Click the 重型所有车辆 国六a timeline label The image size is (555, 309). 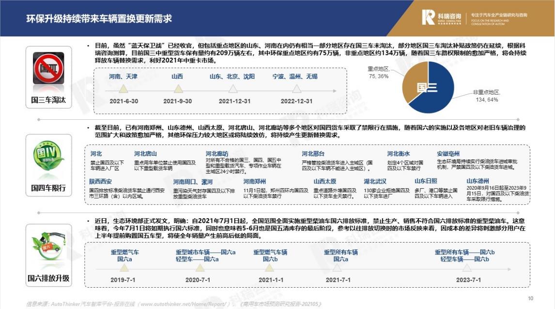tap(340, 256)
